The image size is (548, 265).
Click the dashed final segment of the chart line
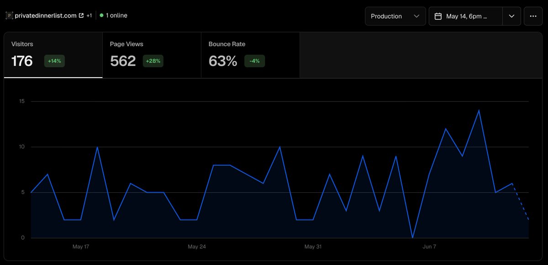pyautogui.click(x=521, y=201)
